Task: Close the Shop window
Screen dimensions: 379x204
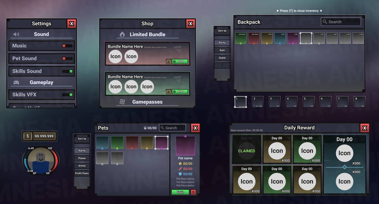Action: [x=191, y=24]
